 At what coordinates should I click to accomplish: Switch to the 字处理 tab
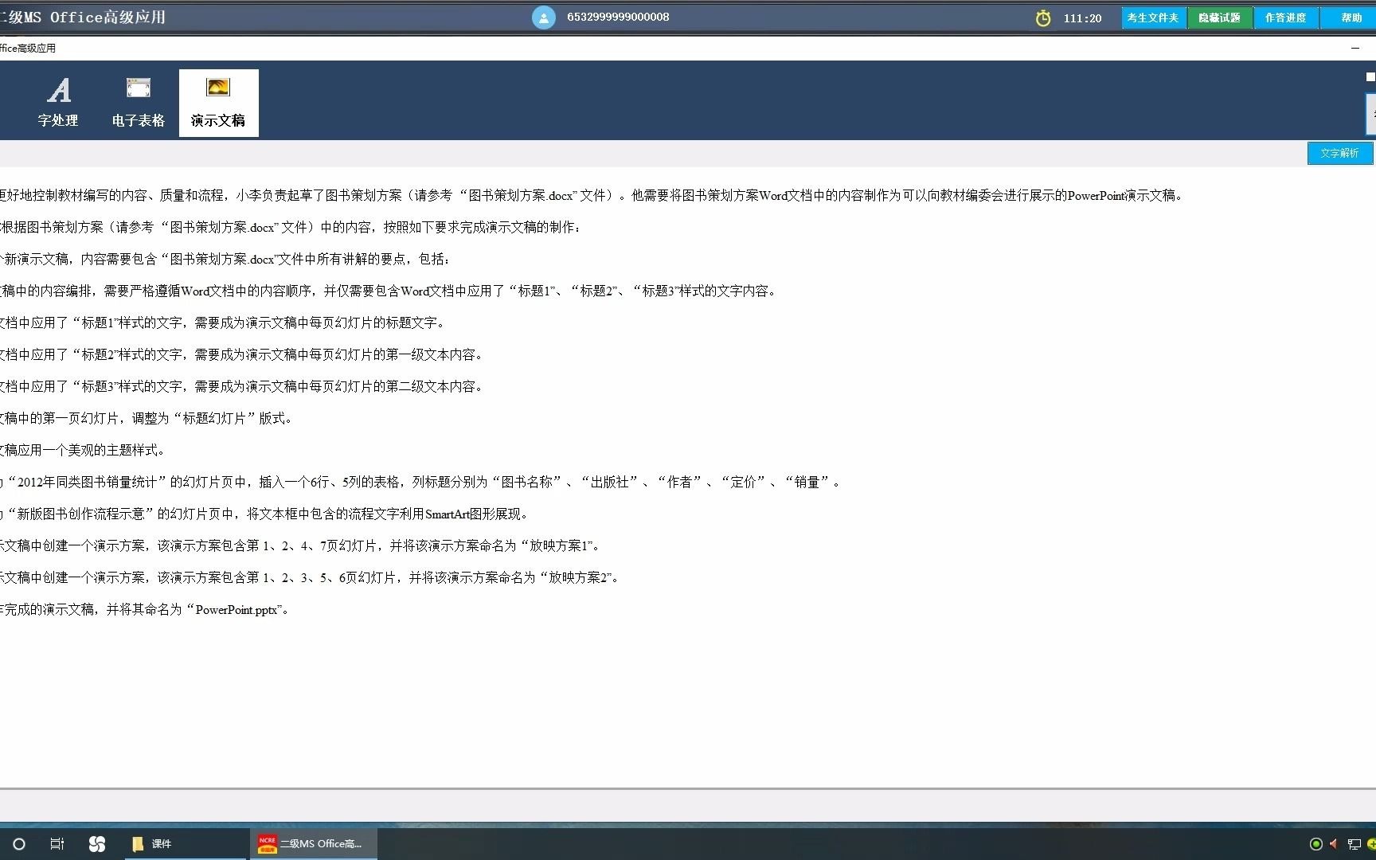click(58, 101)
